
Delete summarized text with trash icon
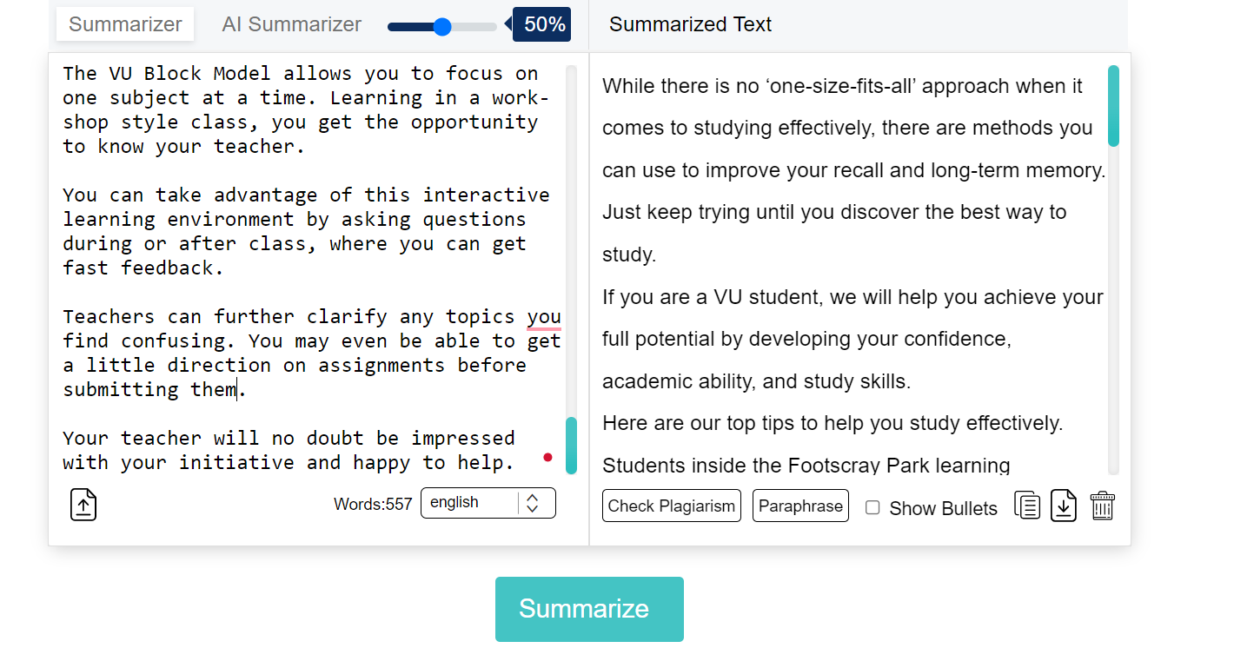pos(1102,506)
